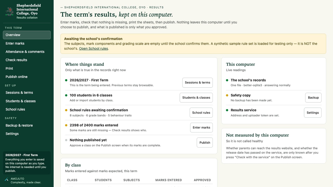Click 'Awaiting the school's confirmation' banner heading
333x187 pixels.
[x=93, y=39]
